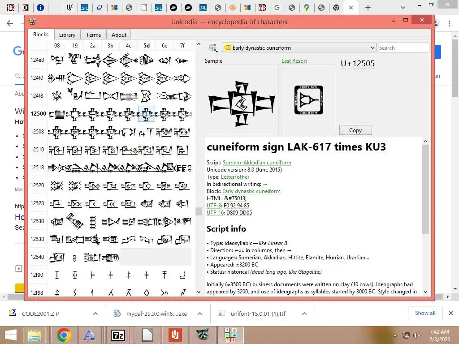Click the 5d column header

147,46
